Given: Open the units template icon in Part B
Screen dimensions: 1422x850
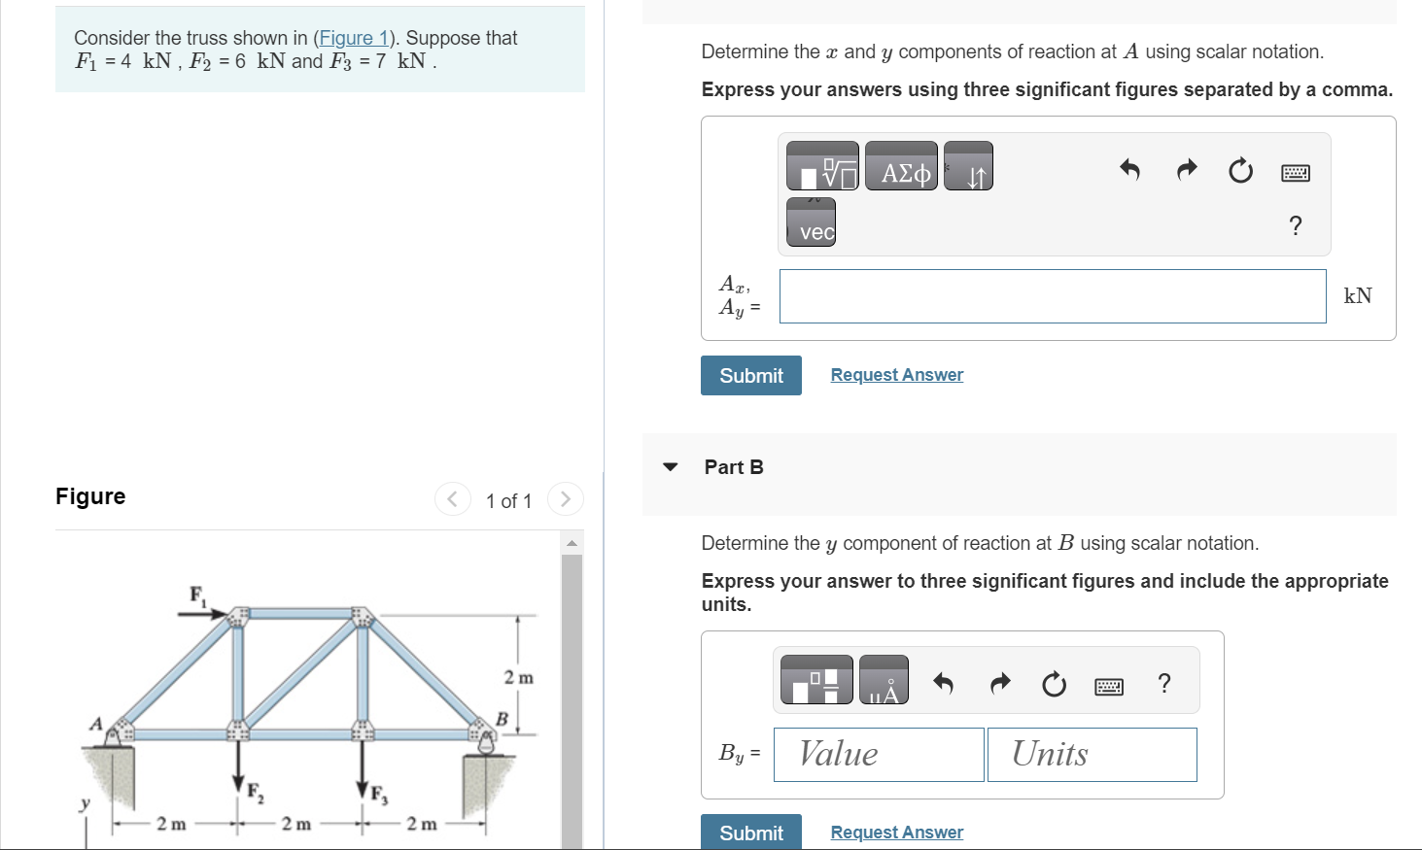Looking at the screenshot, I should point(884,679).
